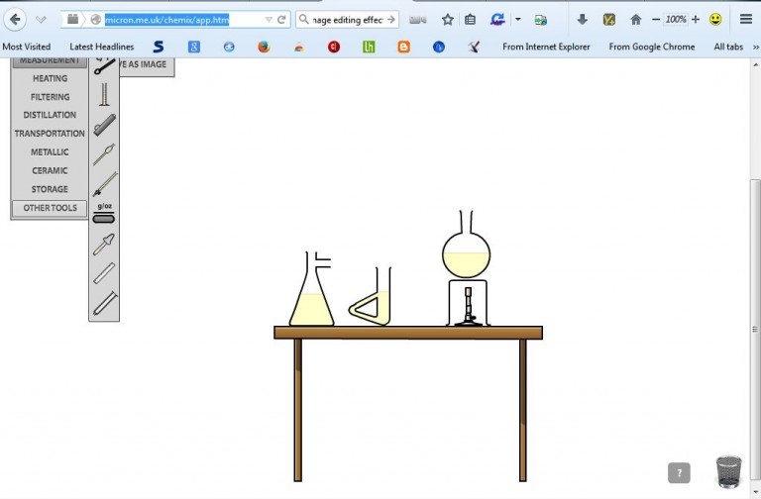Pick the dark gray rod tool
The width and height of the screenshot is (761, 499).
(x=104, y=125)
